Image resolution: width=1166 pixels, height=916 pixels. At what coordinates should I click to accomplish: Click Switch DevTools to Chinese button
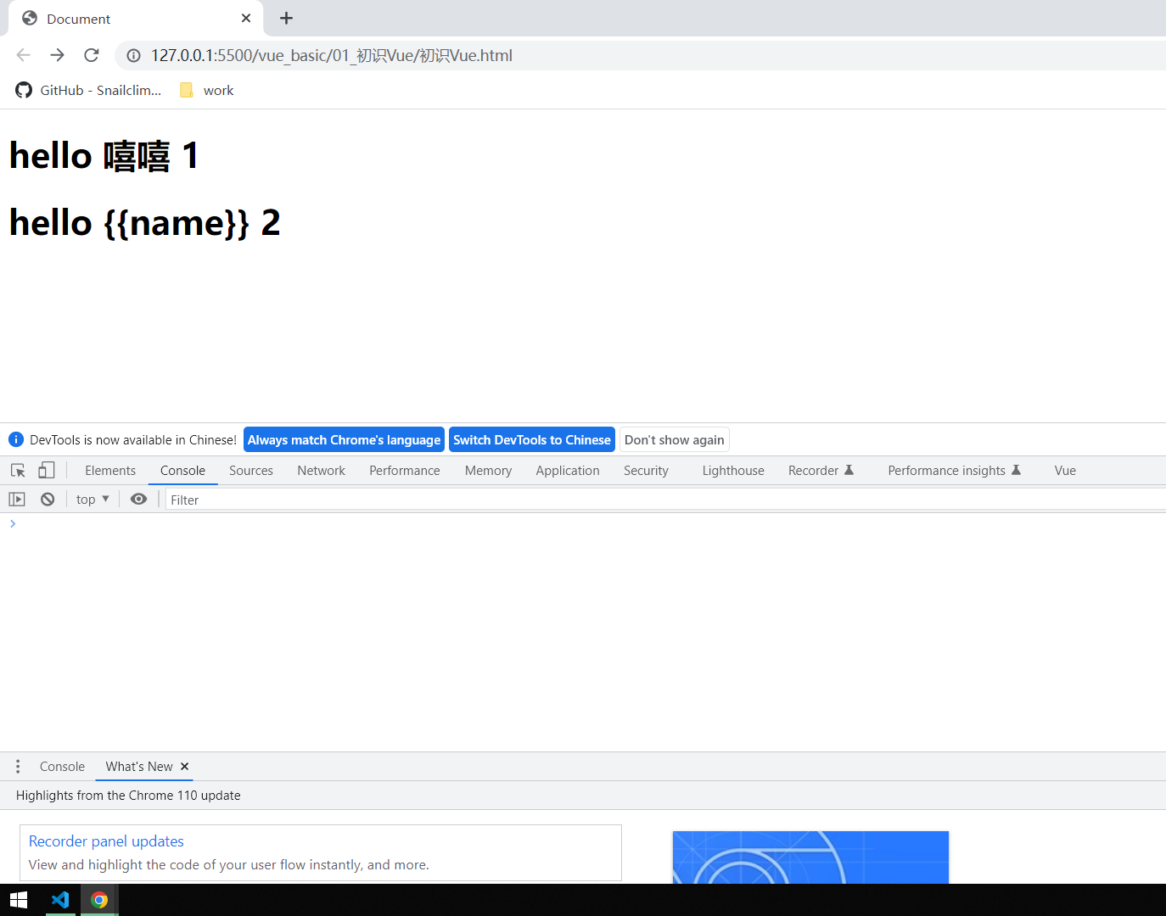(x=532, y=439)
